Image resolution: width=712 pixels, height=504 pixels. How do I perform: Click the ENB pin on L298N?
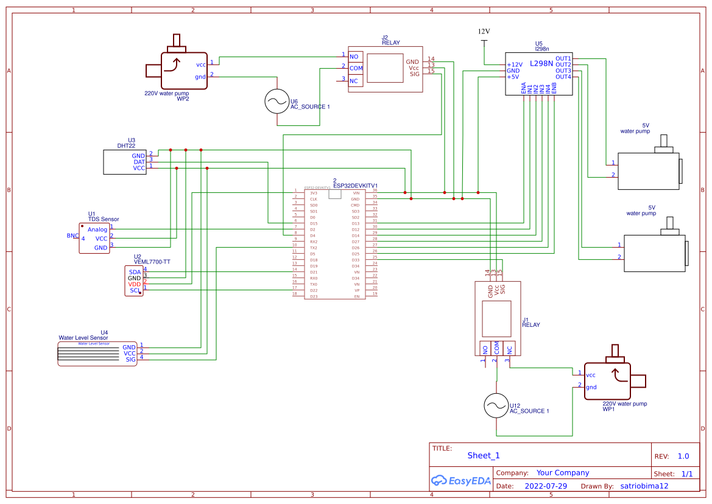coord(554,88)
